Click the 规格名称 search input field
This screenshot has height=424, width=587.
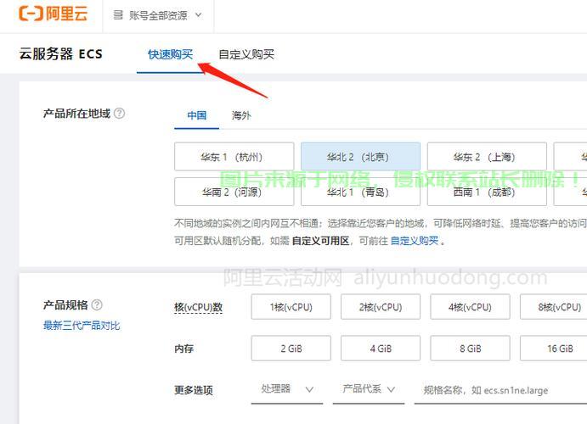(500, 390)
